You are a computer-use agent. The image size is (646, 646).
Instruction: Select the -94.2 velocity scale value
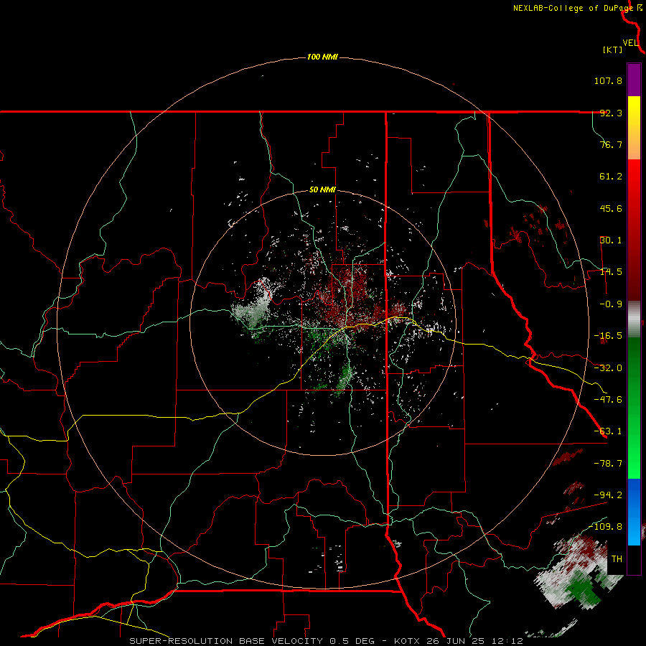[x=608, y=495]
